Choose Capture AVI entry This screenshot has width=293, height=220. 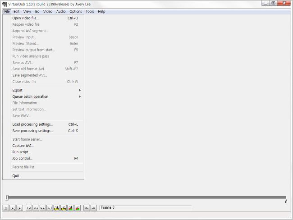click(x=43, y=146)
